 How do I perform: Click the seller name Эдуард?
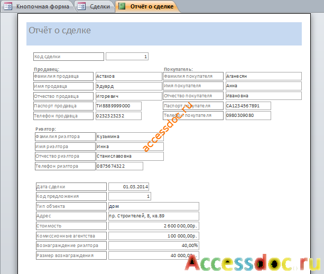[x=129, y=86]
